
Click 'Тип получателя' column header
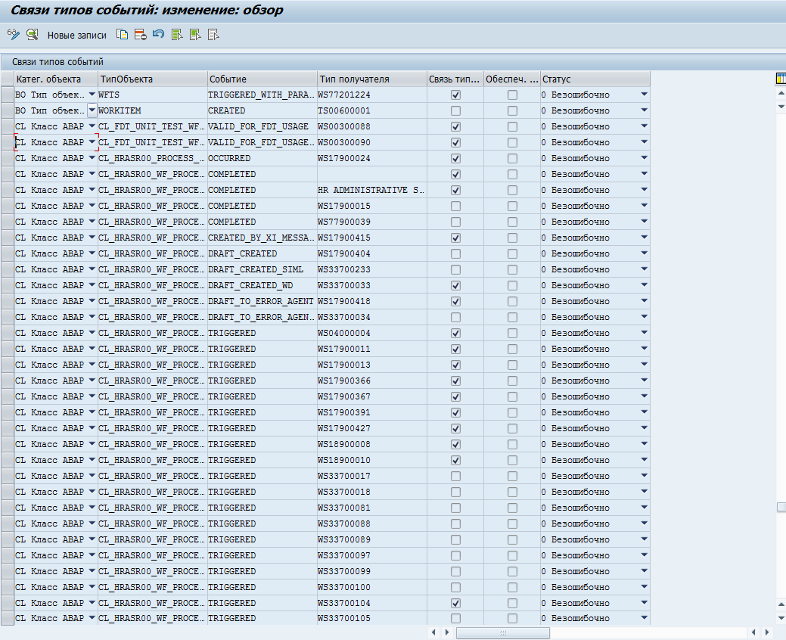point(372,79)
